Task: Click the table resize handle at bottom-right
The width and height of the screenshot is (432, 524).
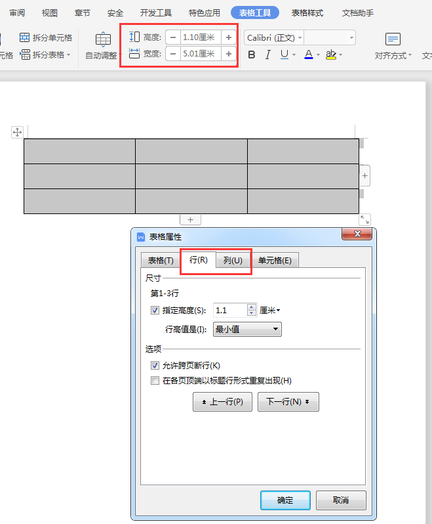Action: pyautogui.click(x=365, y=219)
